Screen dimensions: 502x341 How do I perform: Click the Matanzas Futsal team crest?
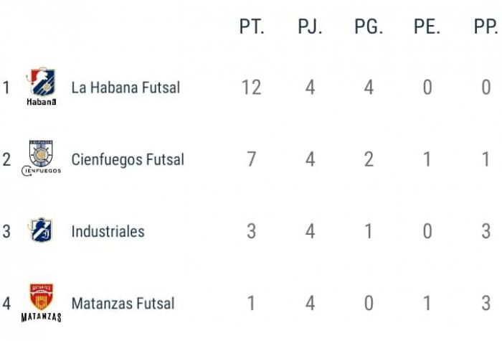click(x=41, y=302)
